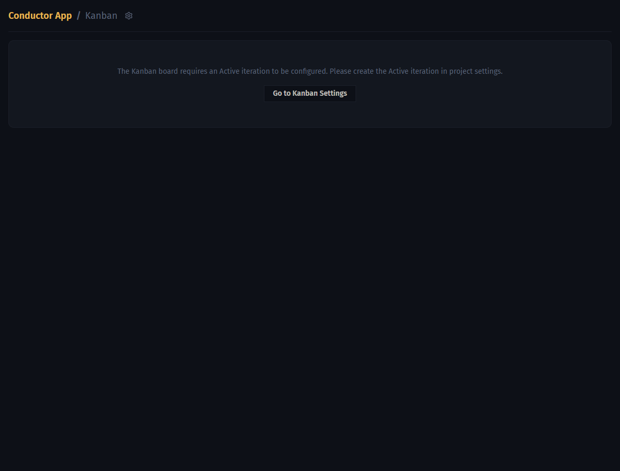Click the slash separator in the breadcrumb
The width and height of the screenshot is (620, 471).
tap(79, 16)
